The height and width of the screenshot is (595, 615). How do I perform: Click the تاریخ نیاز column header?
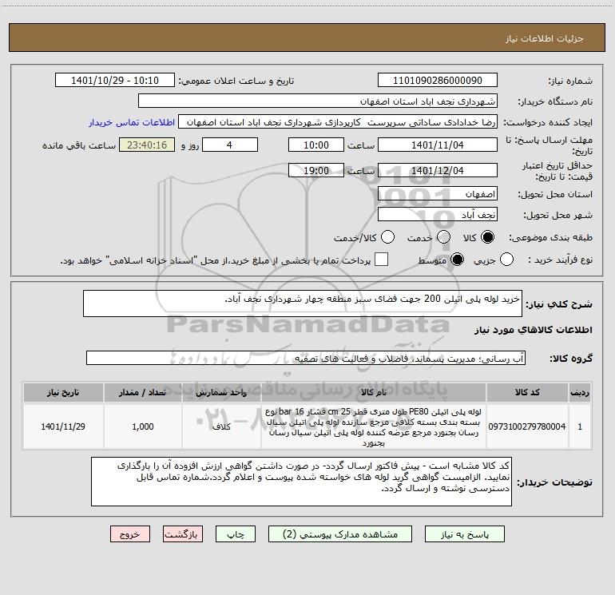pos(63,393)
